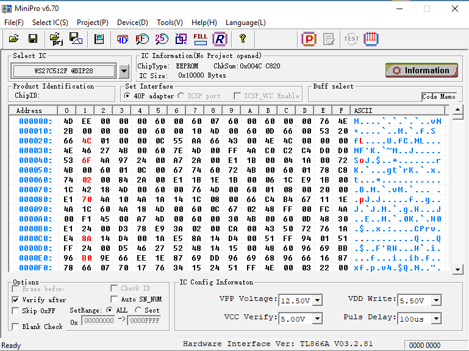
Task: Select the ICSP port radio button
Action: tap(181, 96)
